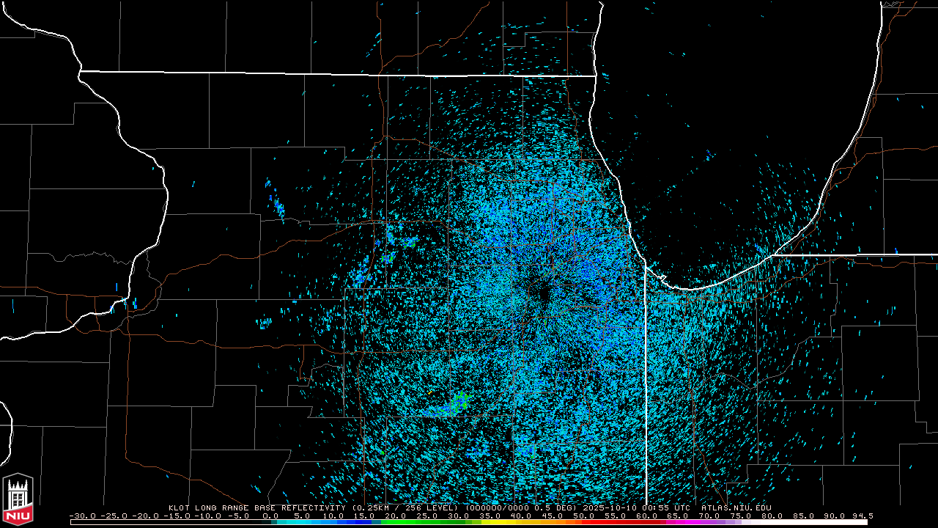Click the radar site center cone of silence
The width and height of the screenshot is (938, 528).
point(540,290)
